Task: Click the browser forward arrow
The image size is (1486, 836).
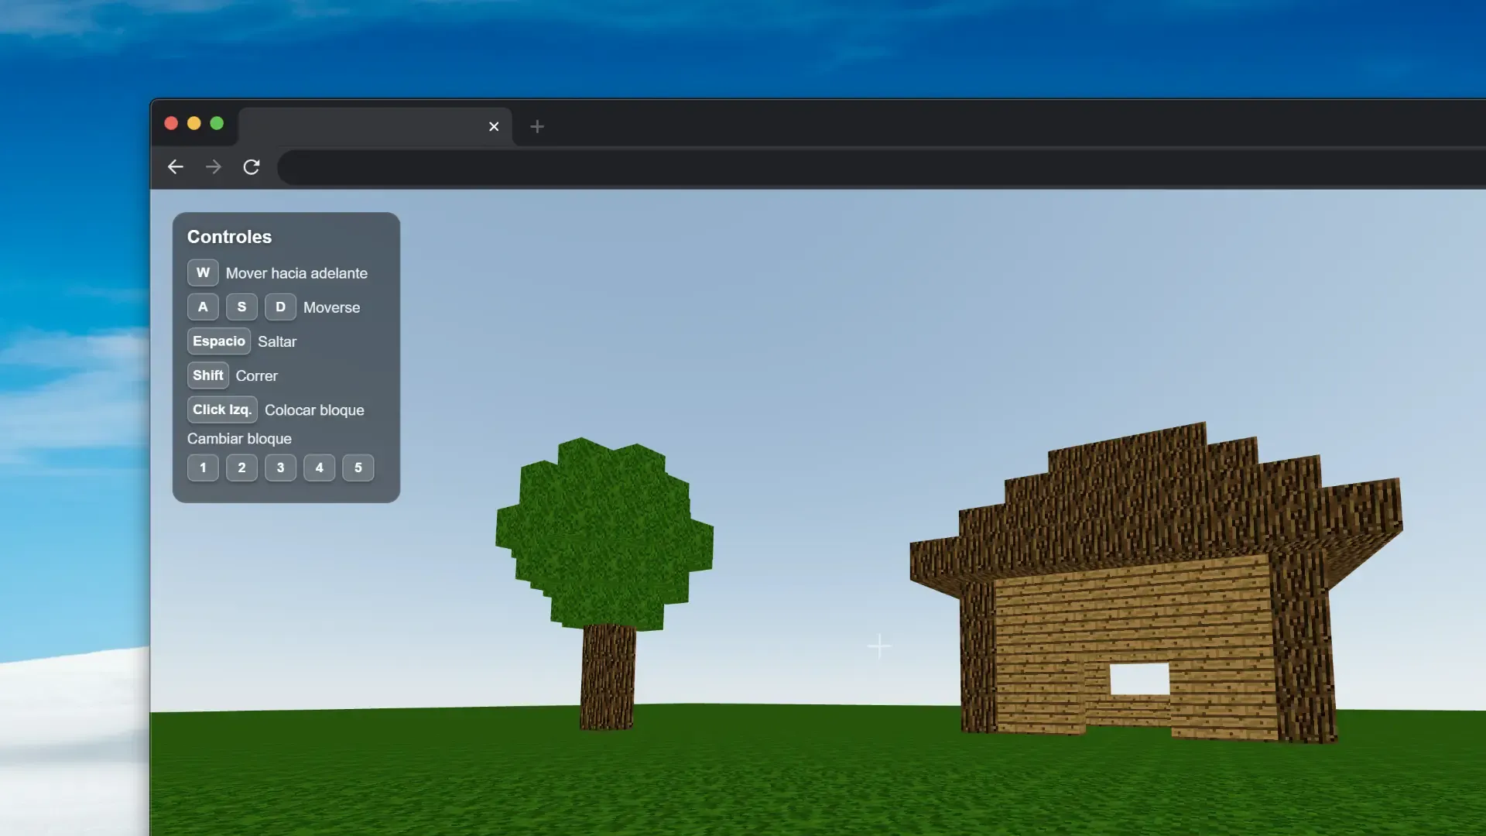Action: pyautogui.click(x=214, y=166)
